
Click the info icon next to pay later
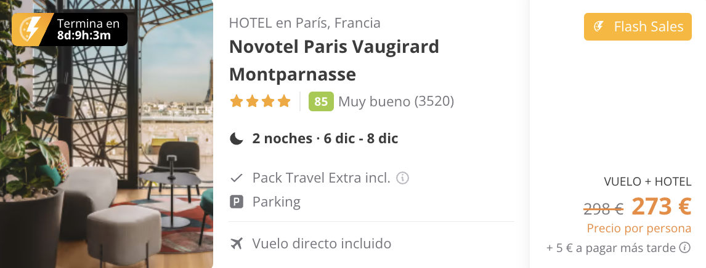[684, 248]
